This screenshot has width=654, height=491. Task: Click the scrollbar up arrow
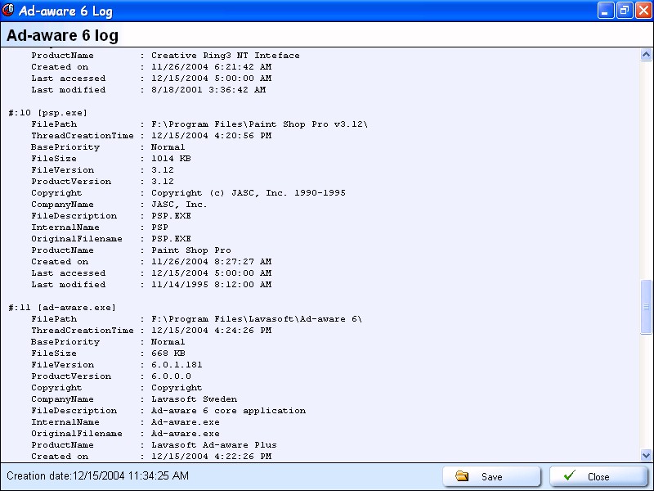click(646, 55)
